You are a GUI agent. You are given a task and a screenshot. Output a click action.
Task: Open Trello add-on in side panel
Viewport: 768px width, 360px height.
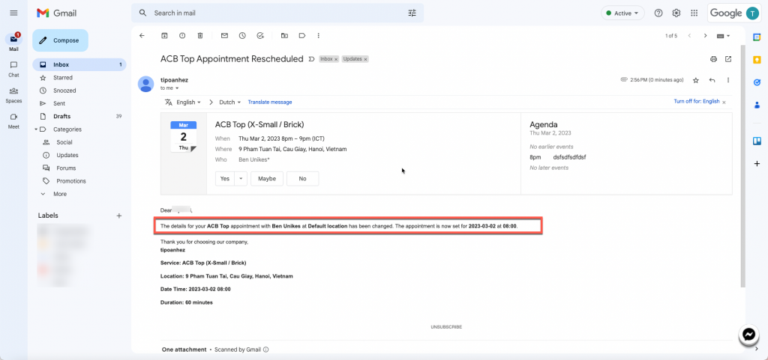click(x=757, y=141)
